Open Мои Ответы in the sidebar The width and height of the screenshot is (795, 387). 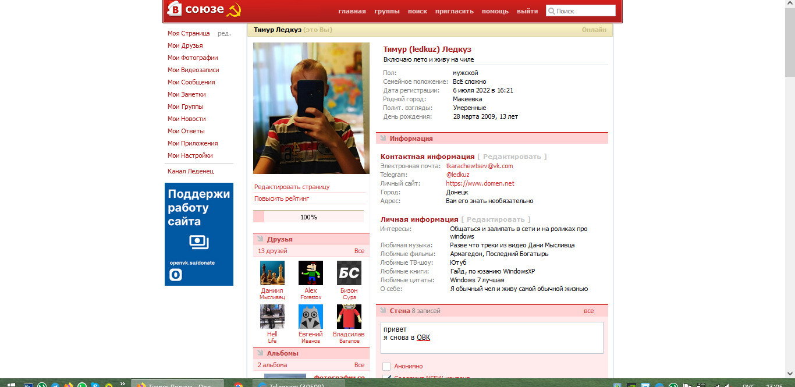[186, 131]
